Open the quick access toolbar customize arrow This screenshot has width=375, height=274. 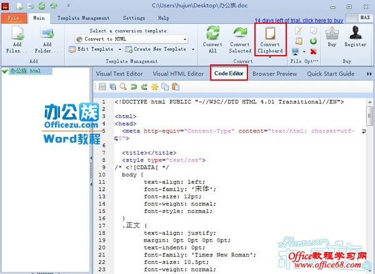[x=68, y=5]
